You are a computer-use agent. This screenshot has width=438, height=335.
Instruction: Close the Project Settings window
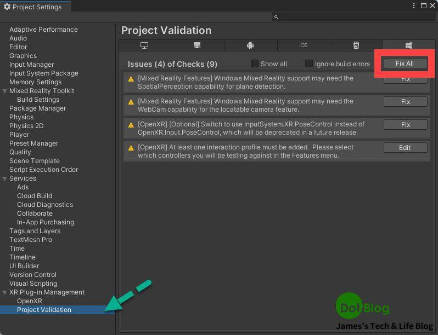point(433,5)
